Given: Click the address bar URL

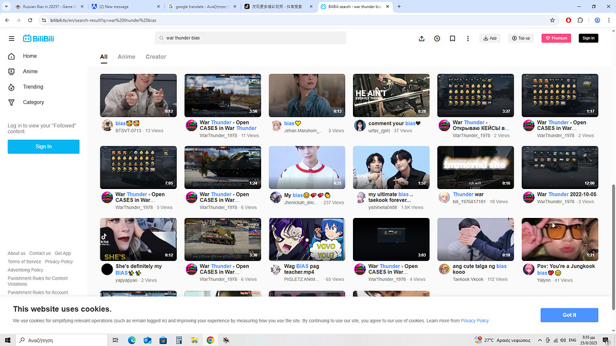Looking at the screenshot, I should point(103,20).
